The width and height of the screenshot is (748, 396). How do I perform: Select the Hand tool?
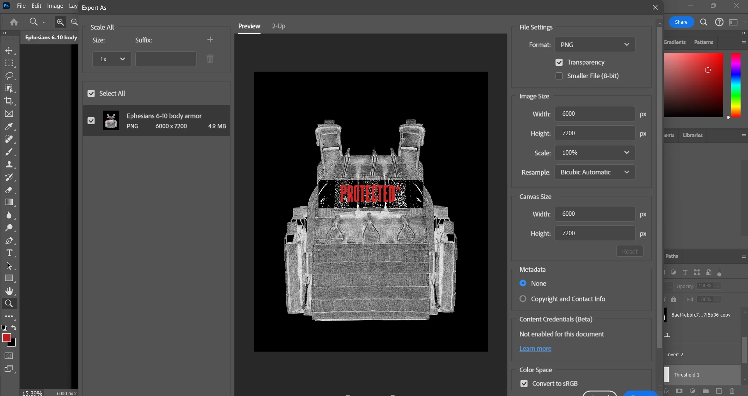[9, 291]
